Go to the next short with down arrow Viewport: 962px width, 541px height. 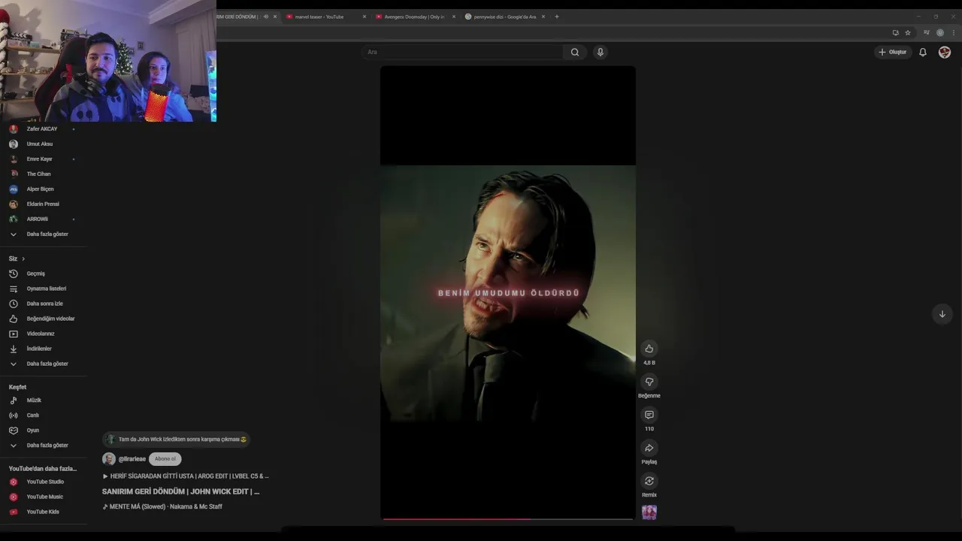point(942,314)
